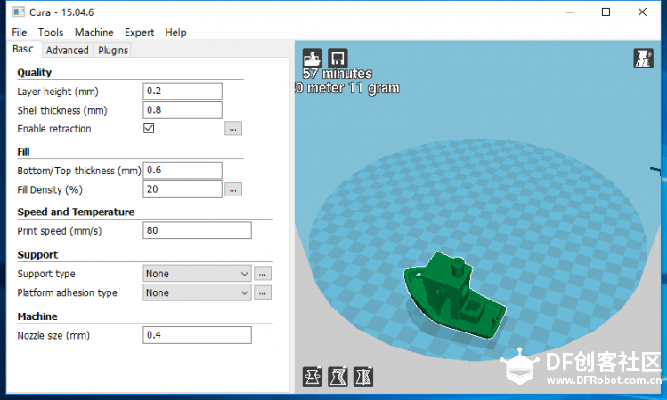Click the 'Speed and Temperature' heading
Viewport: 667px width, 400px height.
76,212
